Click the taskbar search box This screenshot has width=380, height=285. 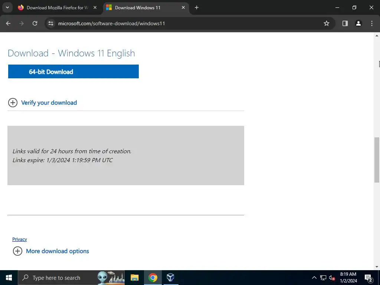72,278
